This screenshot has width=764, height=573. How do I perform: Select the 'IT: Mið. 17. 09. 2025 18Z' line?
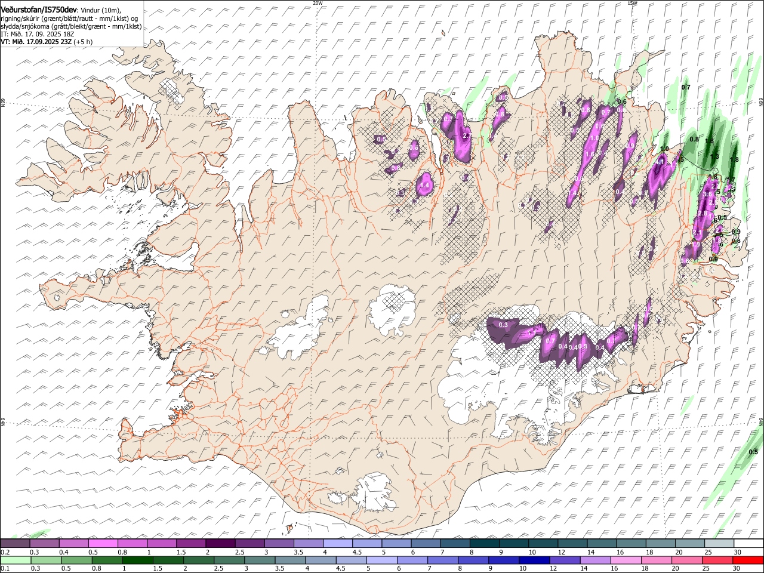[38, 34]
